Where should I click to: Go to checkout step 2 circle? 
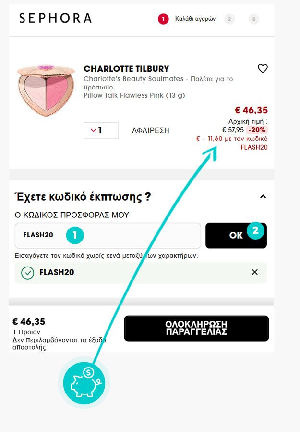[x=229, y=19]
